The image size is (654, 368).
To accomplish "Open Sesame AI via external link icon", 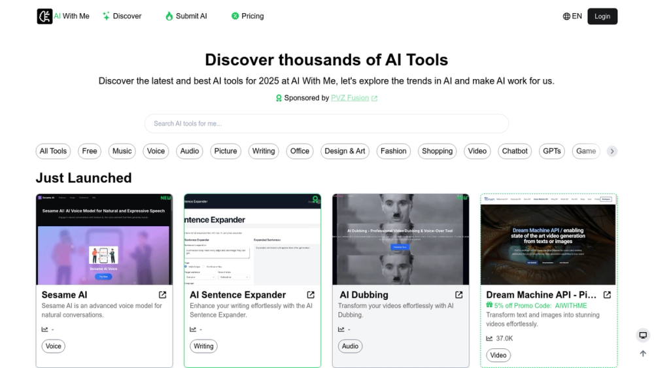I will (x=163, y=295).
